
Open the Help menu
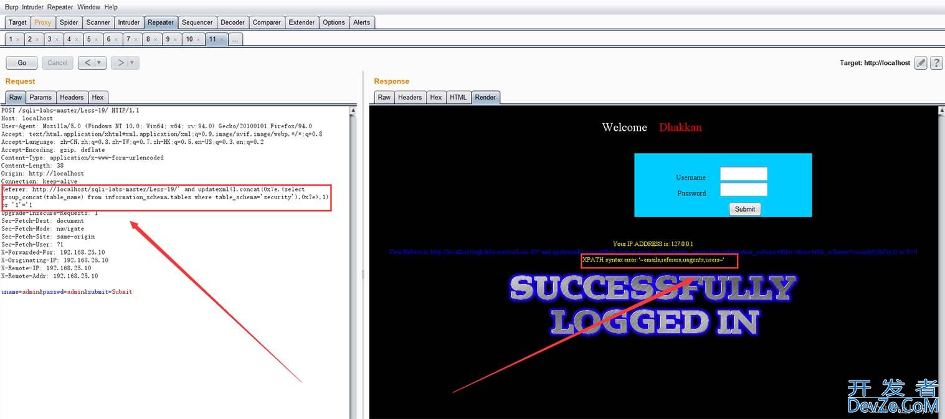tap(111, 7)
